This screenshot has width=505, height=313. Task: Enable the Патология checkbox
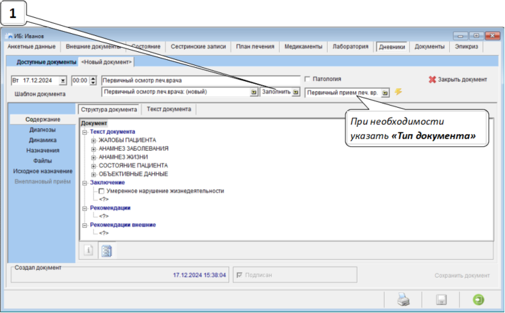tap(307, 79)
